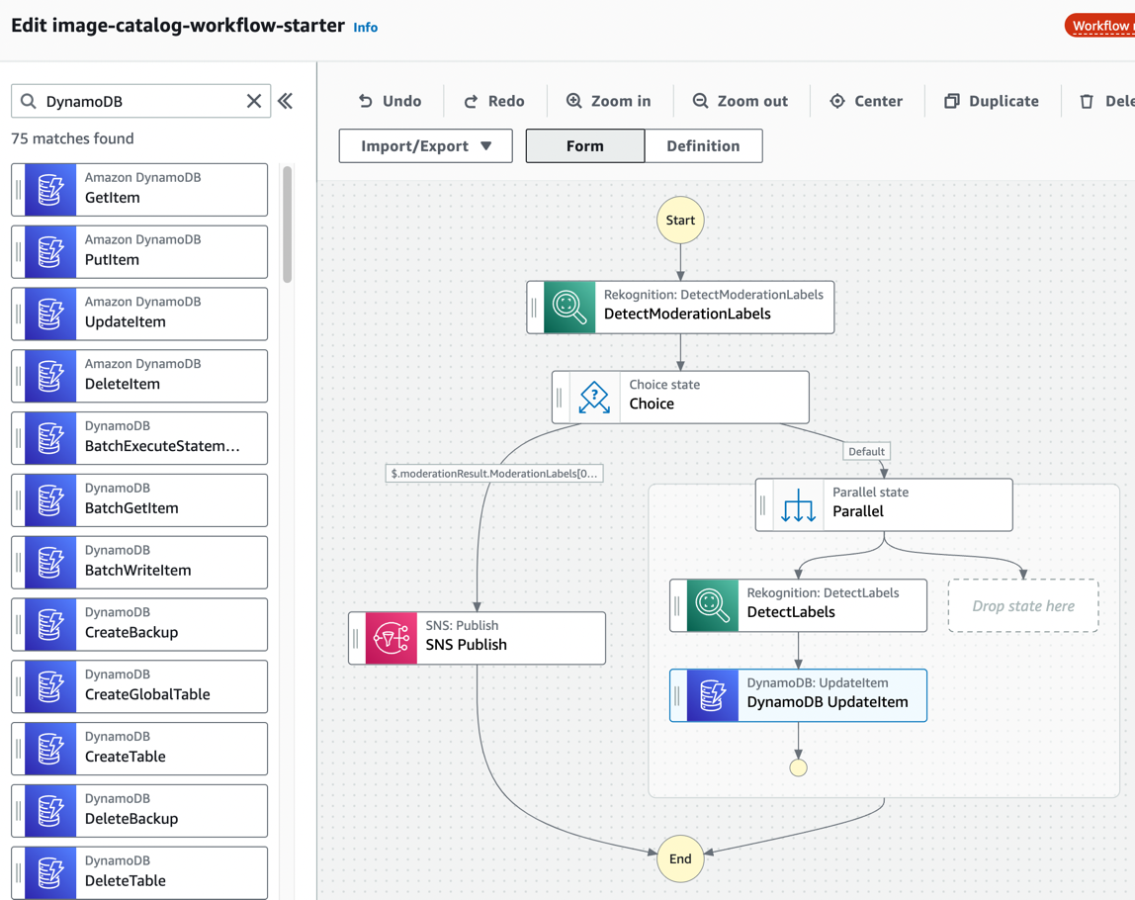Image resolution: width=1135 pixels, height=900 pixels.
Task: Click the DynamoDB PutItem action icon
Action: 50,252
